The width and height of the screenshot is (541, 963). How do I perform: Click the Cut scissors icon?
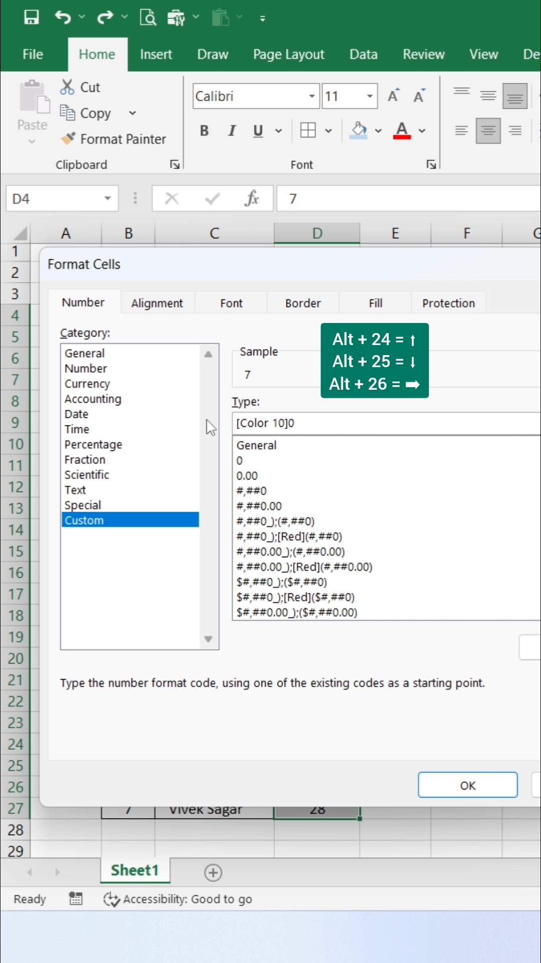click(67, 87)
